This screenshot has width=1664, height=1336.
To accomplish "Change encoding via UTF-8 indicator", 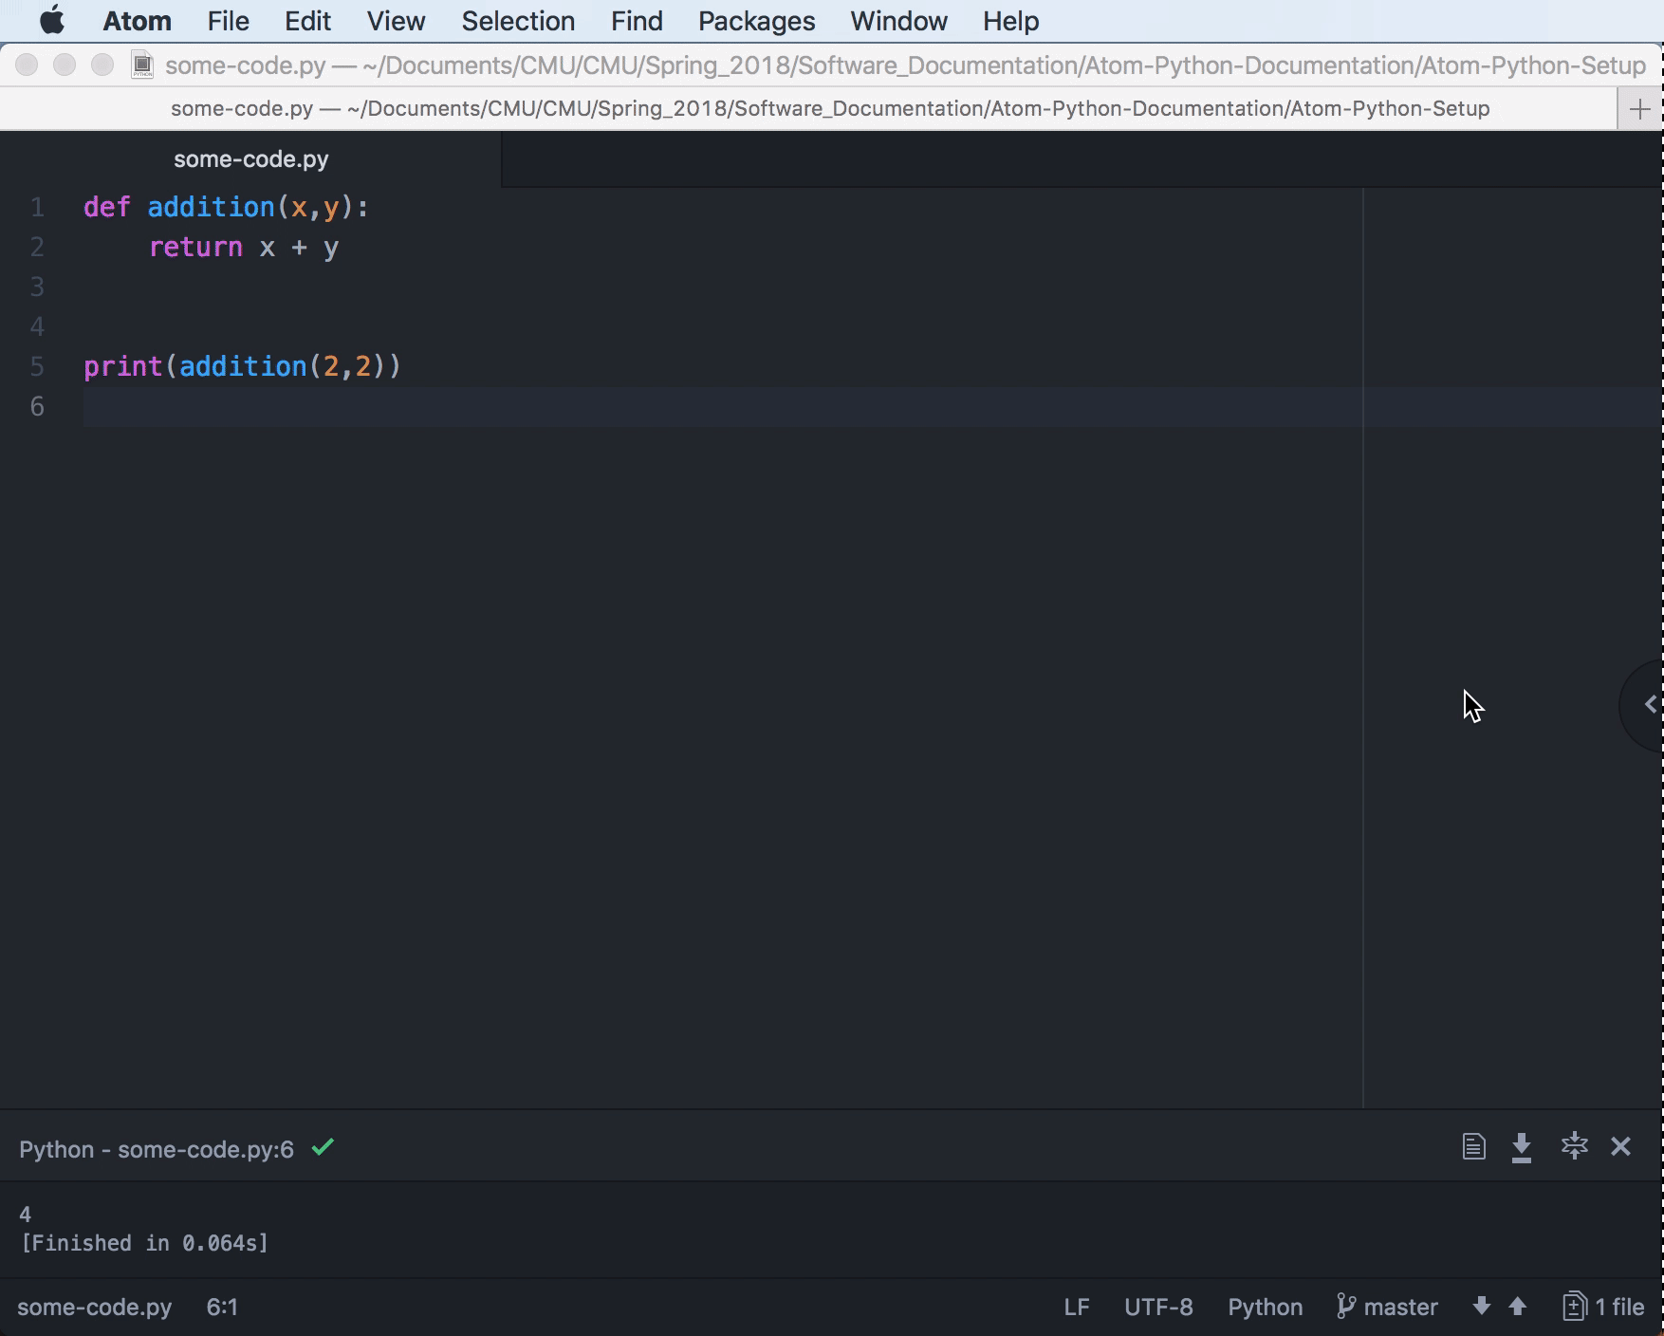I will click(1158, 1307).
